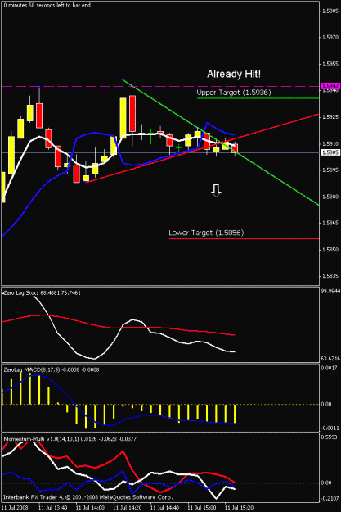Viewport: 341px width, 512px height.
Task: Click the 1.5895 price scale value
Action: [x=330, y=170]
